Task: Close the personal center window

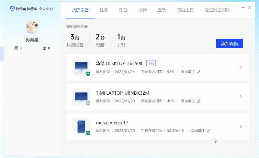Action: [250, 7]
